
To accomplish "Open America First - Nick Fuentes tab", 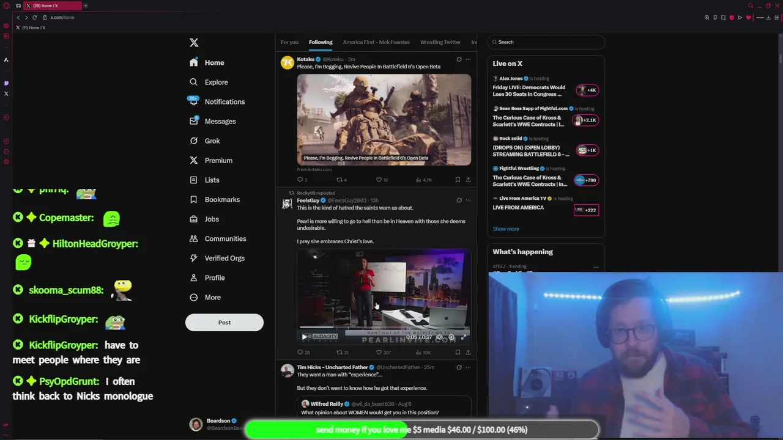I will click(x=376, y=42).
